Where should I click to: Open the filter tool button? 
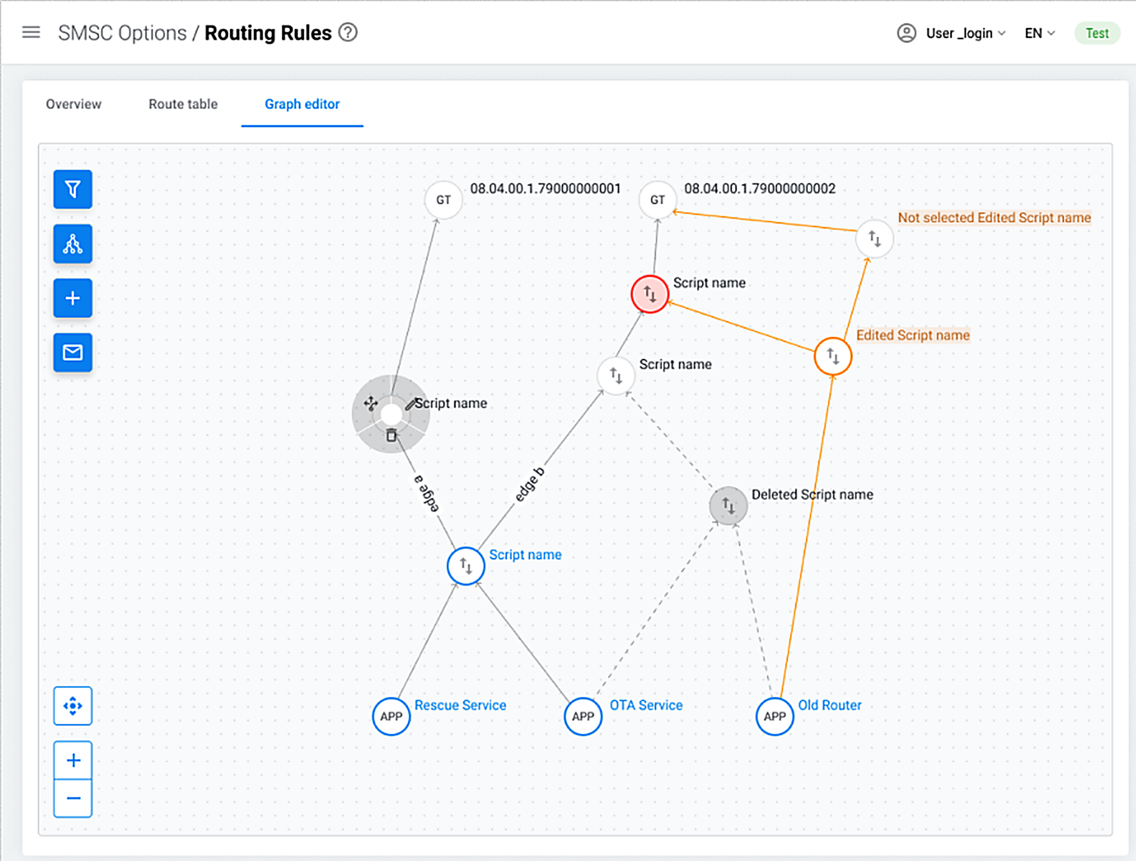[73, 189]
